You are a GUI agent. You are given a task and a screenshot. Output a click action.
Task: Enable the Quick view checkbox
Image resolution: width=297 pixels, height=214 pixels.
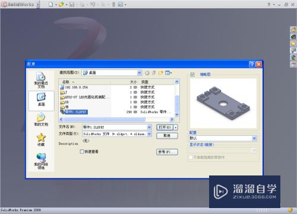pyautogui.click(x=81, y=152)
